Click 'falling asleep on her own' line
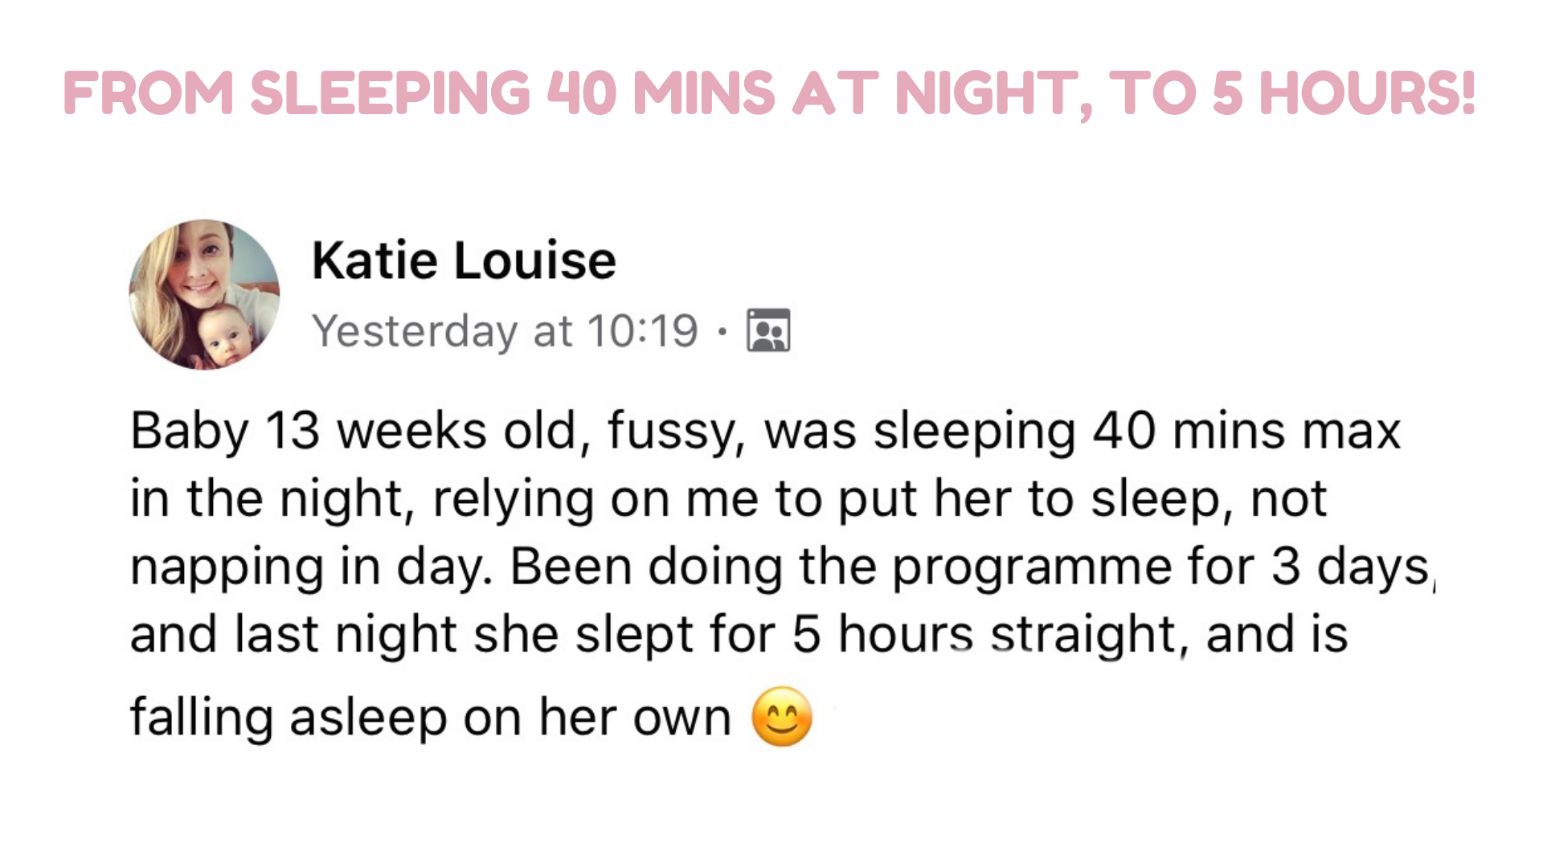The image size is (1543, 868). point(431,717)
